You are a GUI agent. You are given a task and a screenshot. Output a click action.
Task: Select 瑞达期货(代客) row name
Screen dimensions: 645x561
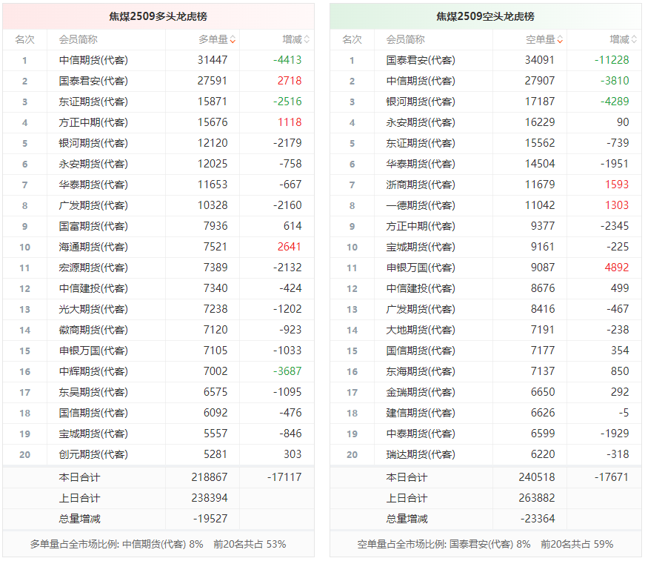point(421,454)
